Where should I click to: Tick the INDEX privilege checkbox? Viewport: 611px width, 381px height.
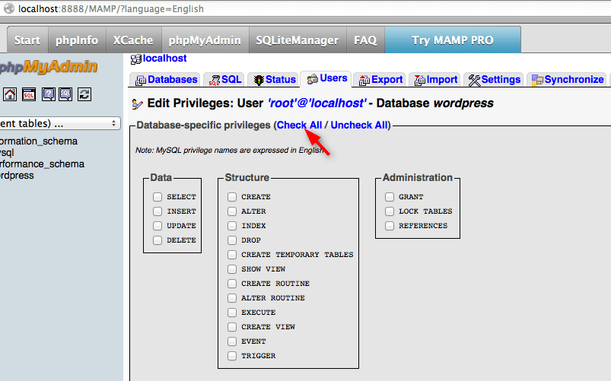point(232,226)
